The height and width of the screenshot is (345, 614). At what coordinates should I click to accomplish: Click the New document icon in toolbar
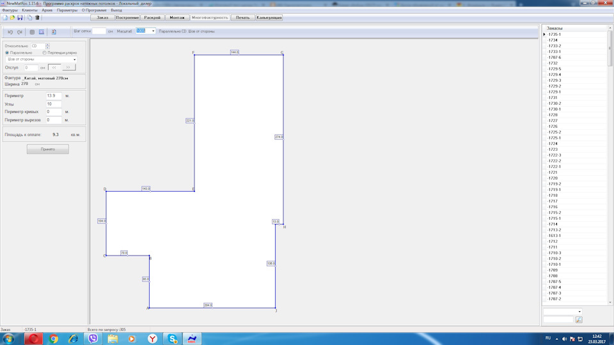[5, 18]
